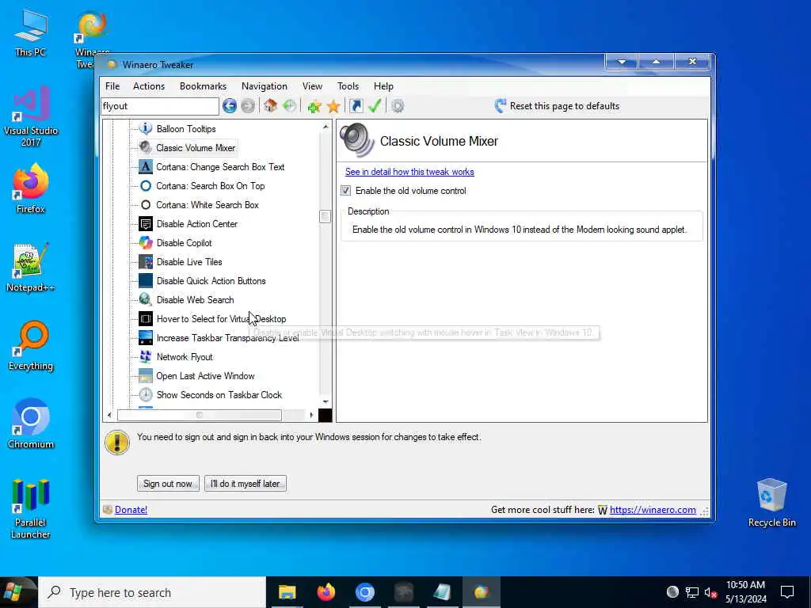Image resolution: width=811 pixels, height=608 pixels.
Task: Click the create shortcut arrow toolbar icon
Action: [356, 106]
